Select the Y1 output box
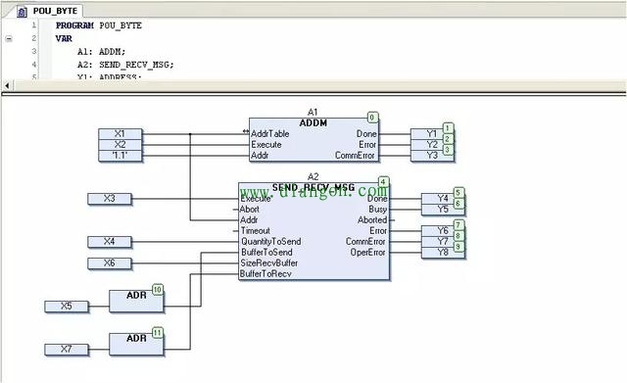Screen dimensions: 627x383 click(432, 133)
